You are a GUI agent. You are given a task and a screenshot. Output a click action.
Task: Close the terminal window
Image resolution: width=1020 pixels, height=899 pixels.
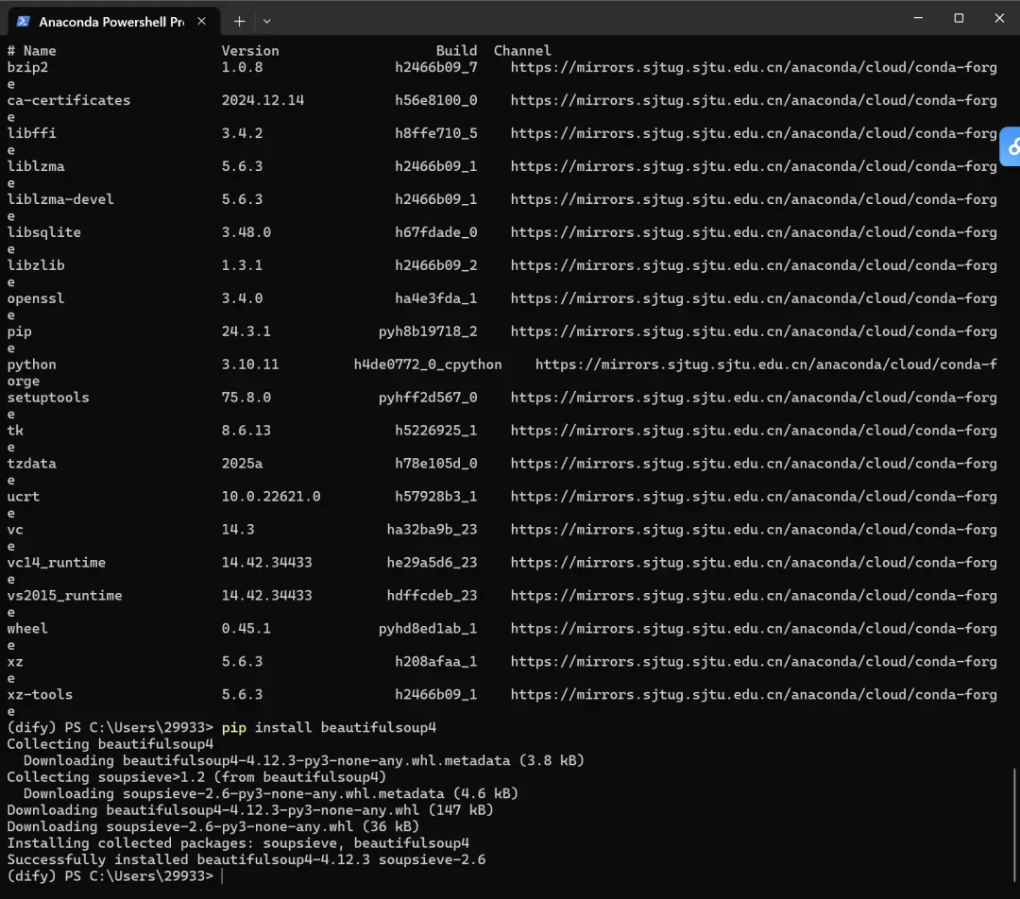(x=999, y=18)
